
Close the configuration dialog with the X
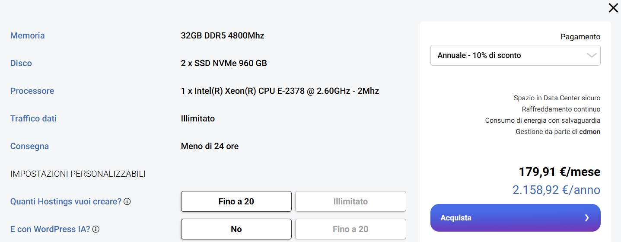click(613, 8)
